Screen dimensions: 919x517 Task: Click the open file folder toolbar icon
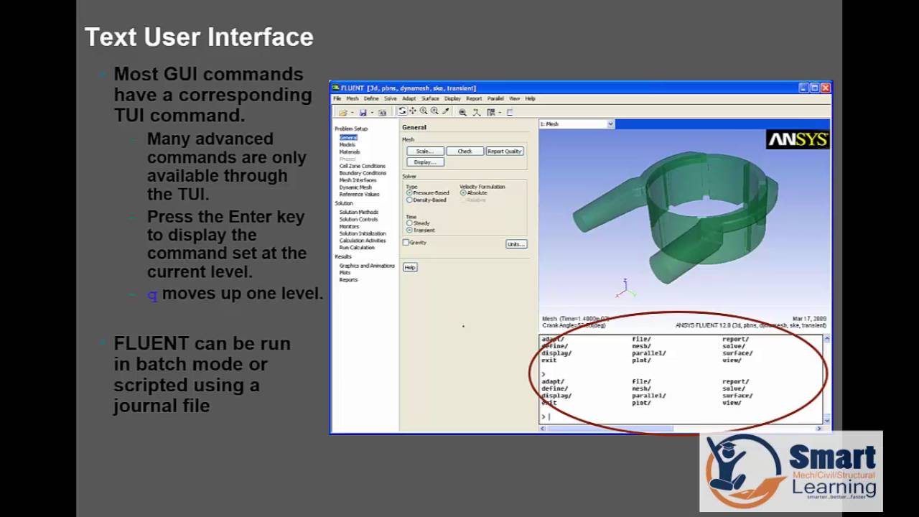(x=342, y=113)
